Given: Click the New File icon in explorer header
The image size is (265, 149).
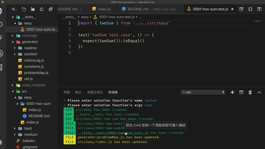Looking at the screenshot, I should pos(24,9).
